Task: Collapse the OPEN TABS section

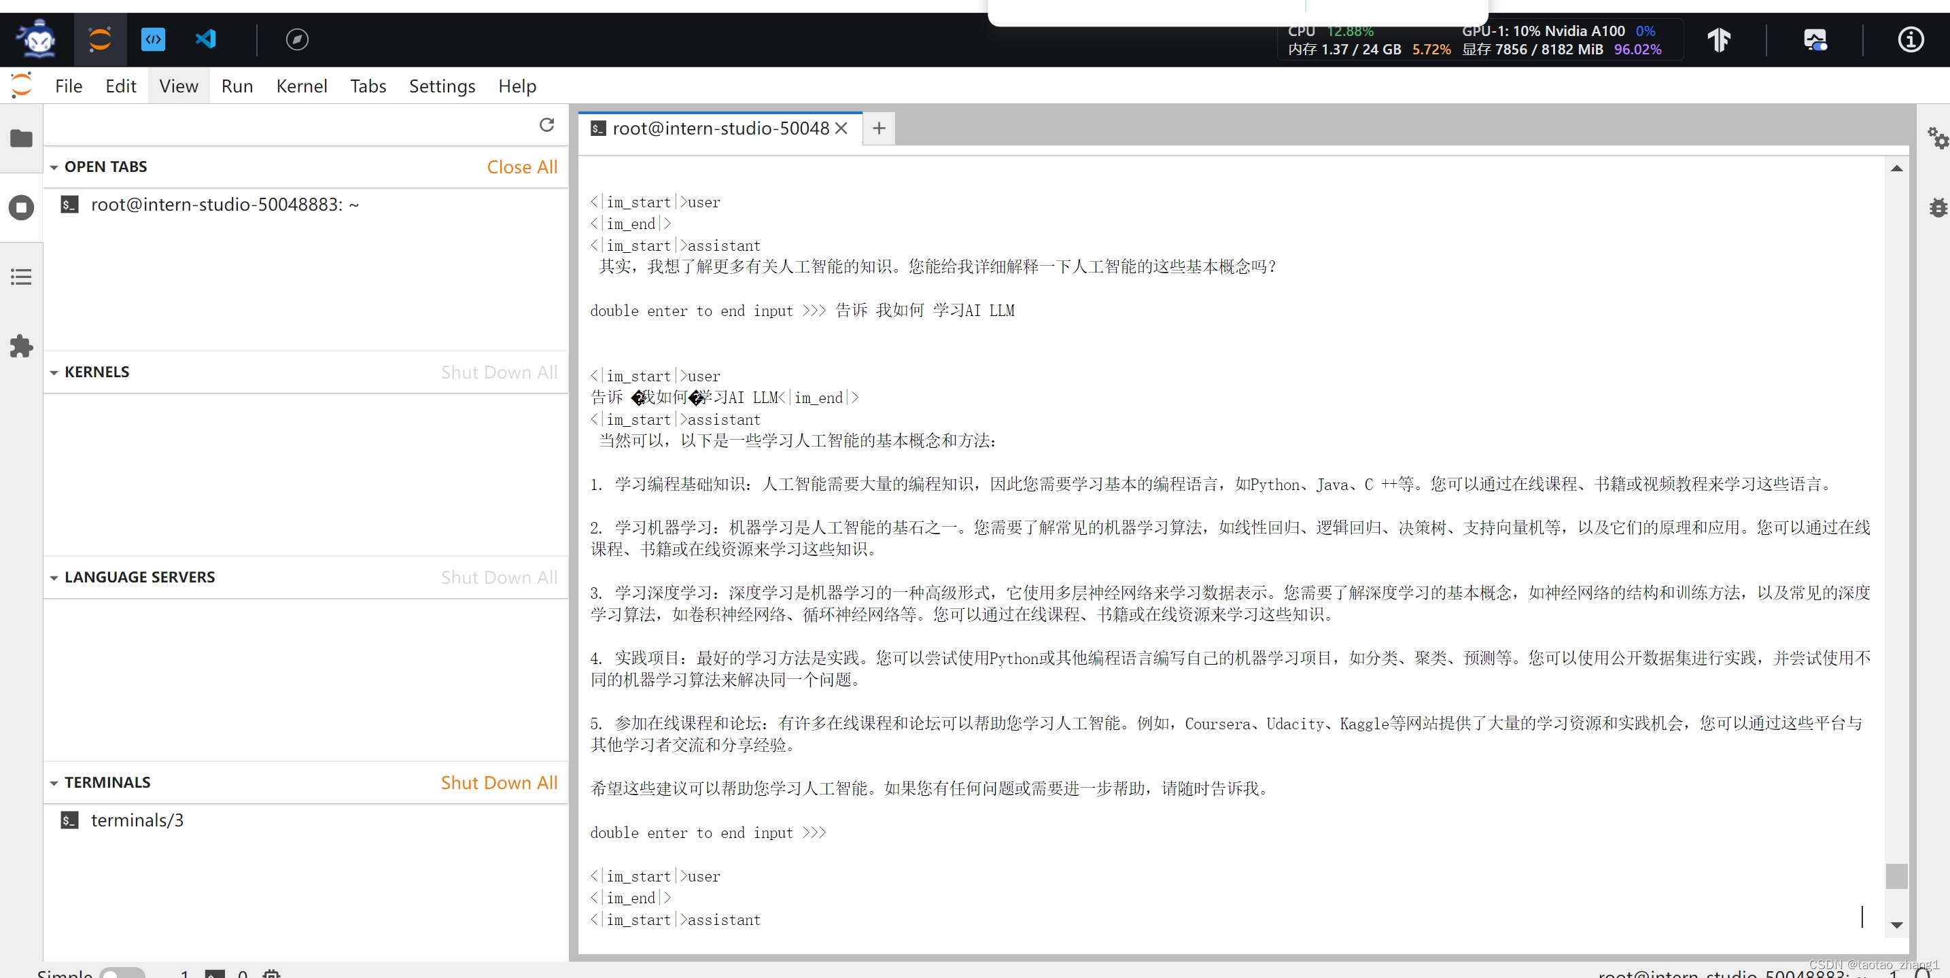Action: point(54,167)
